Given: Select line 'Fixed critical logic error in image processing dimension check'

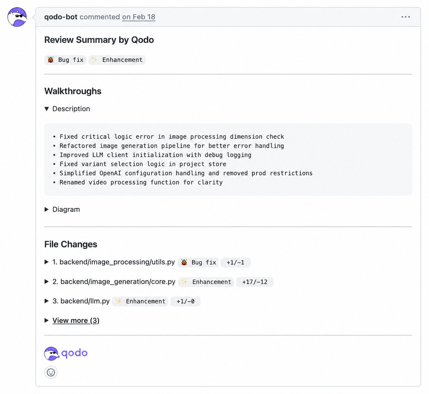Looking at the screenshot, I should point(172,136).
